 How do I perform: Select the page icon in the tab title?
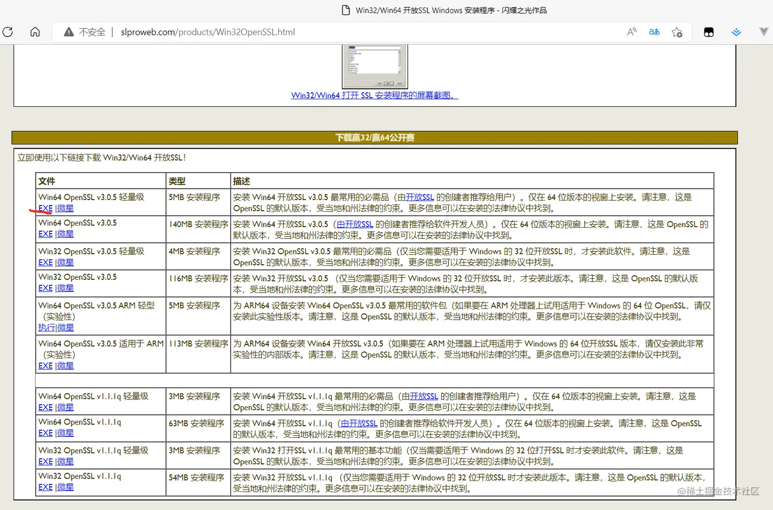coord(346,10)
